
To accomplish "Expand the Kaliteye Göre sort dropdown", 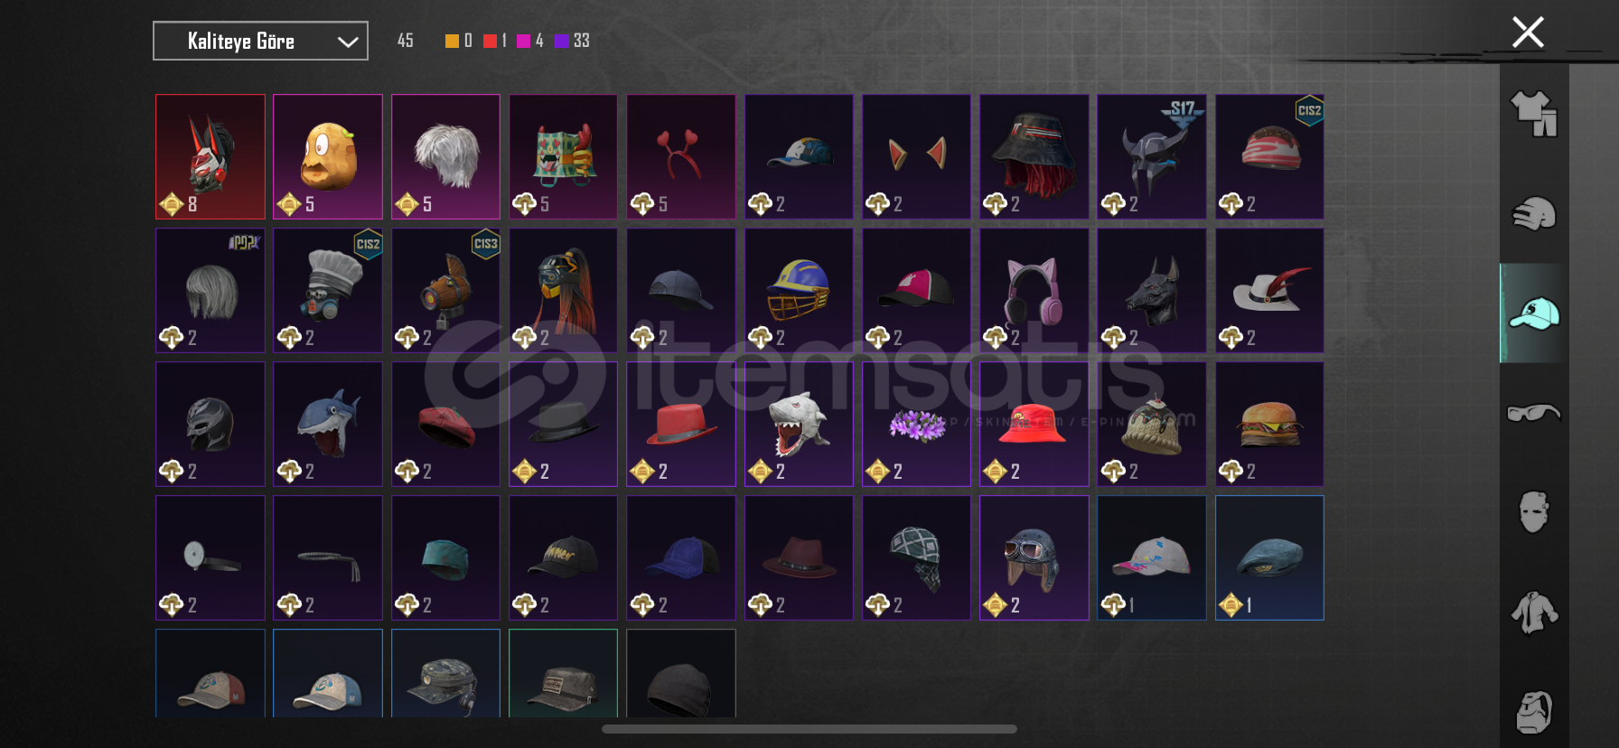I will pos(260,41).
